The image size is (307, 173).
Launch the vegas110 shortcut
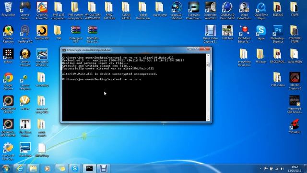[177, 11]
